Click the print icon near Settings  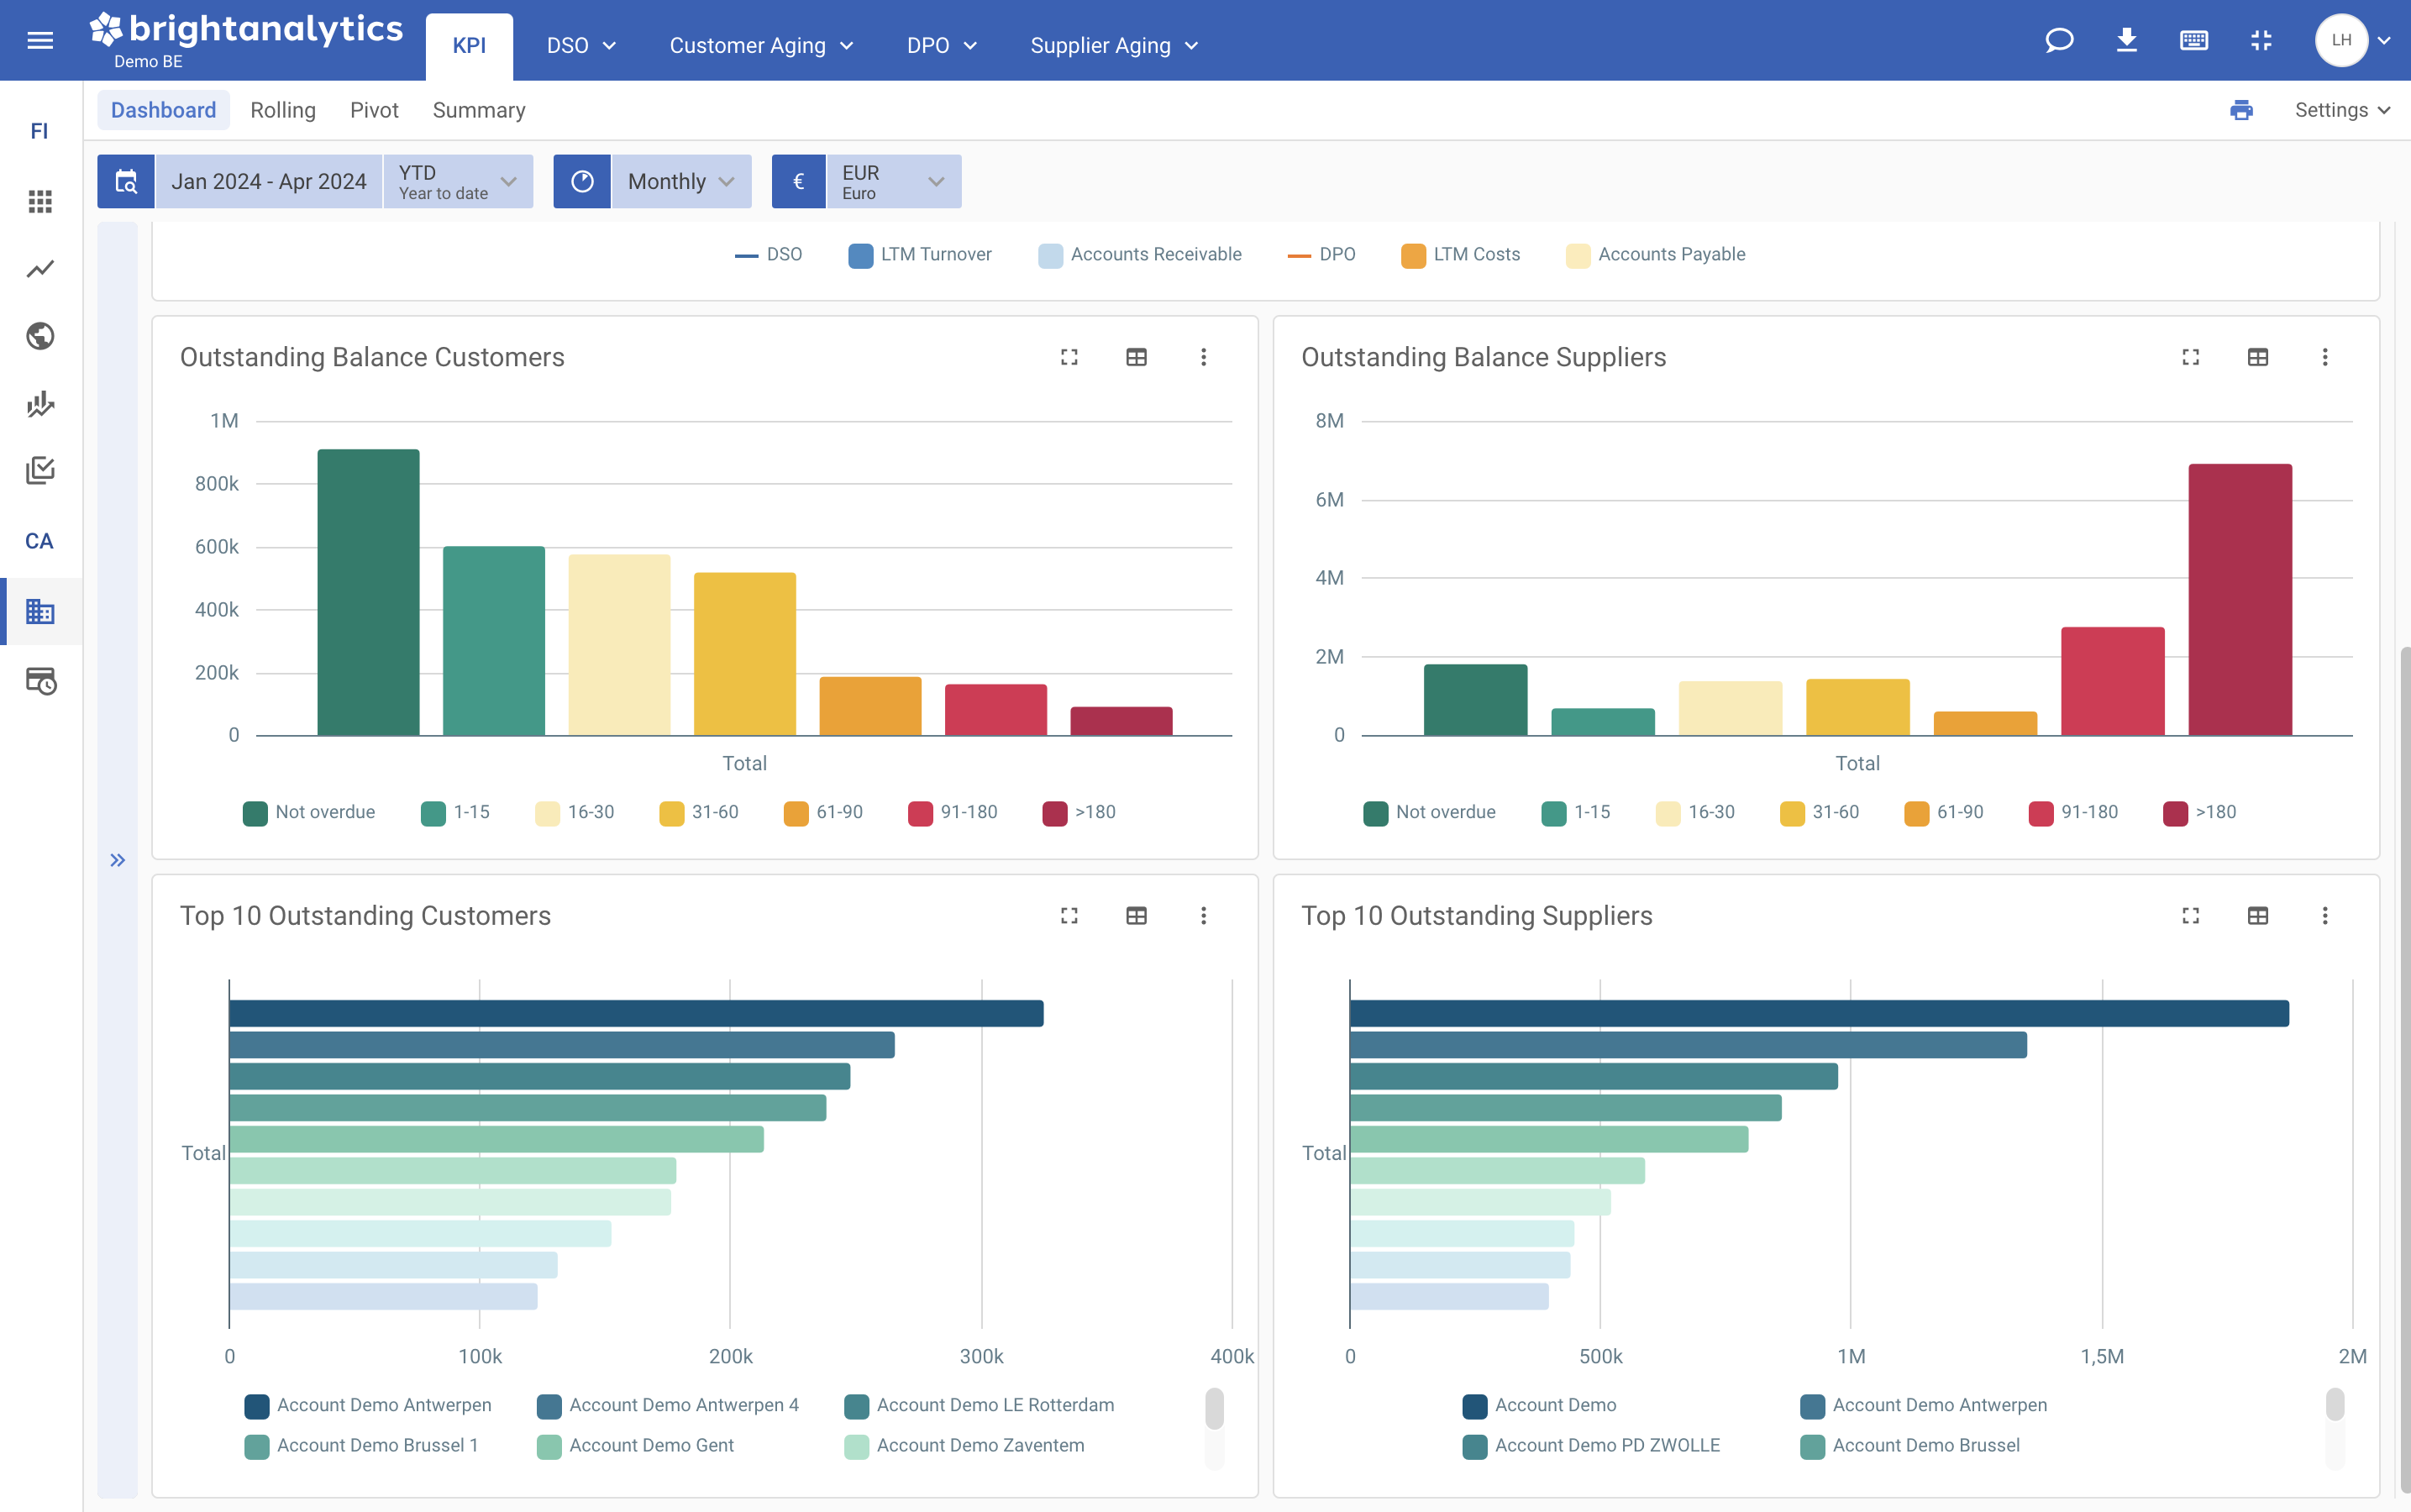(2241, 110)
